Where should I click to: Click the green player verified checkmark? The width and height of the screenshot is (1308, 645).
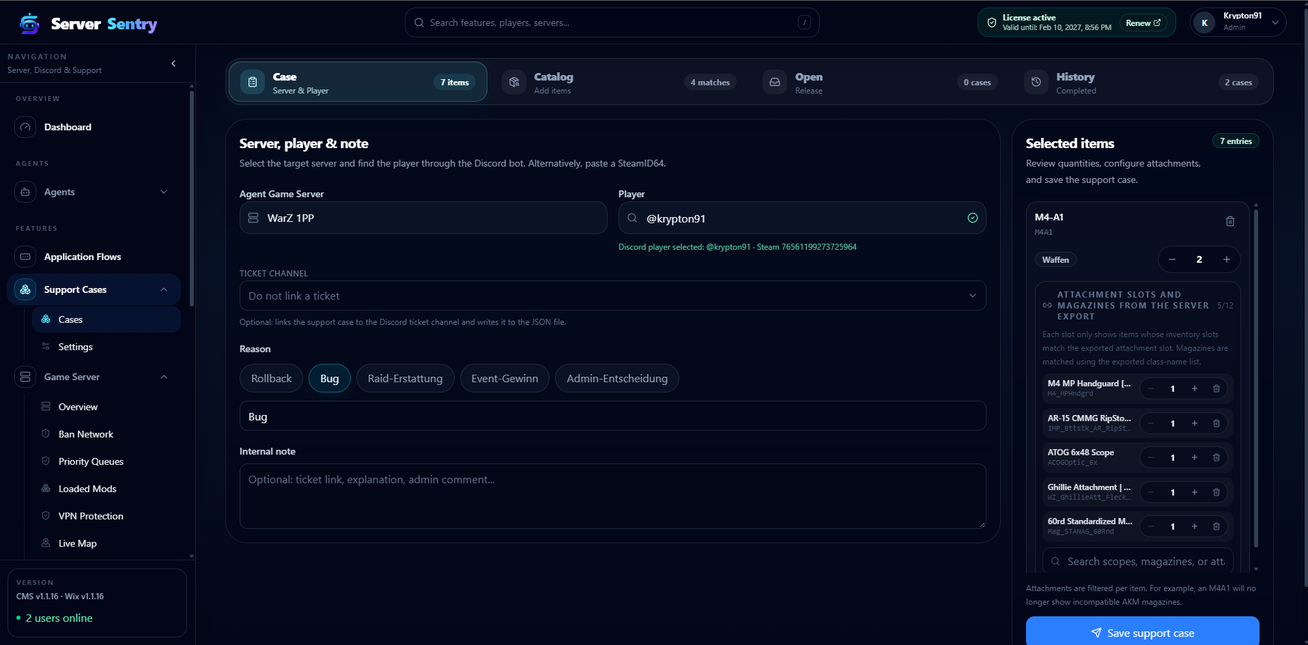click(x=973, y=218)
